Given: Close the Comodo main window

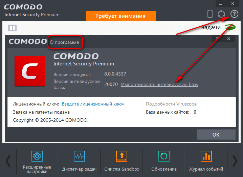Looking at the screenshot, I should 233,4.
